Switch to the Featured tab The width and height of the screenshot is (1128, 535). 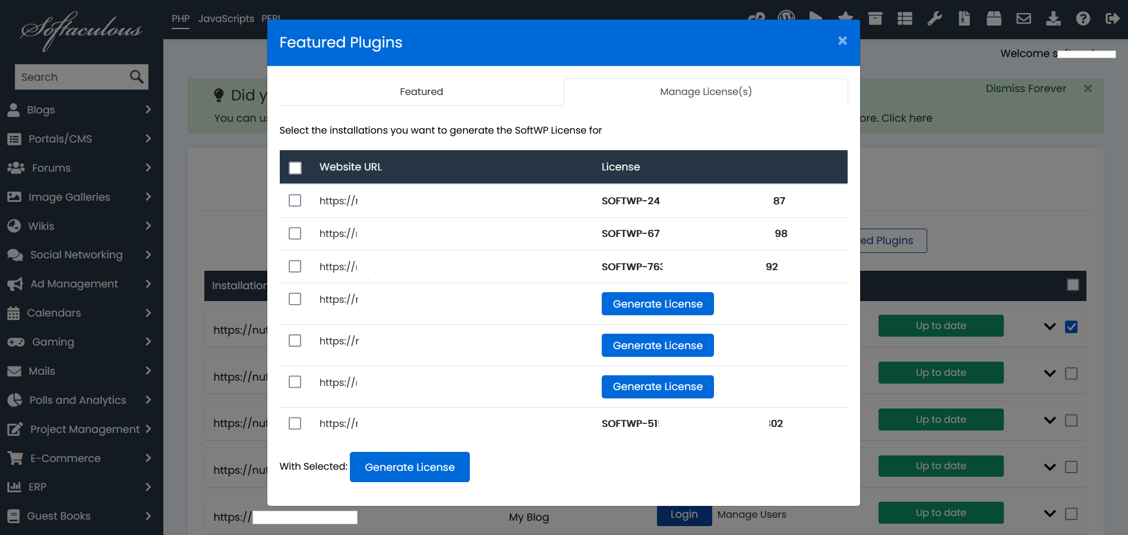pos(421,91)
